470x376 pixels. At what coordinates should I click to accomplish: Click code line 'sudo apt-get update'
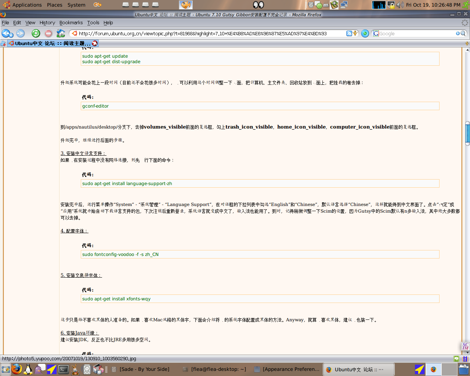[x=105, y=56]
